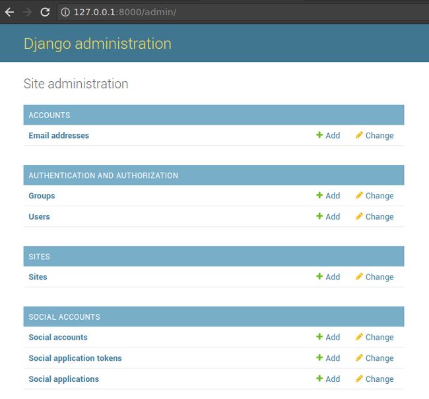Screen dimensions: 429x399
Task: Click Add link for Users
Action: tap(333, 216)
